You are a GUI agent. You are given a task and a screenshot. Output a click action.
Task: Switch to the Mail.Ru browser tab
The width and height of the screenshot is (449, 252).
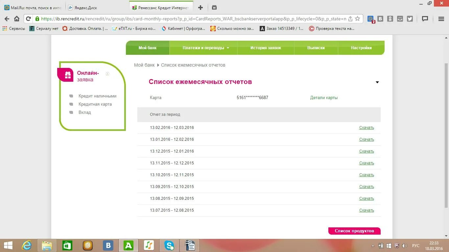pos(33,8)
